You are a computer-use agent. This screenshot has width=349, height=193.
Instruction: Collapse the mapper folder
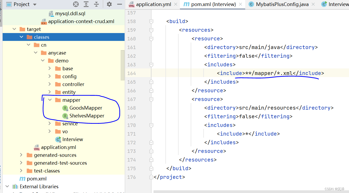pos(50,100)
